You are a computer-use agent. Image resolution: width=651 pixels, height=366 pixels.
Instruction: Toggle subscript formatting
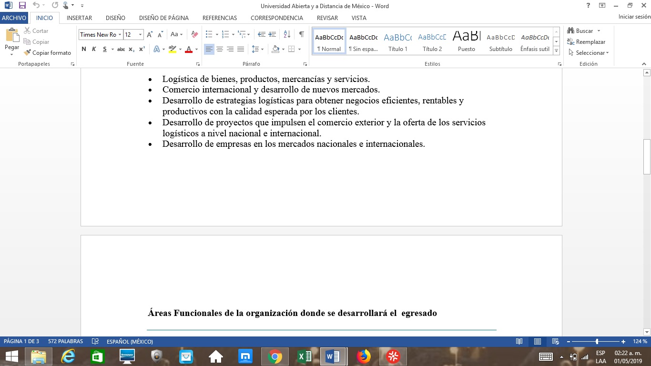(132, 49)
